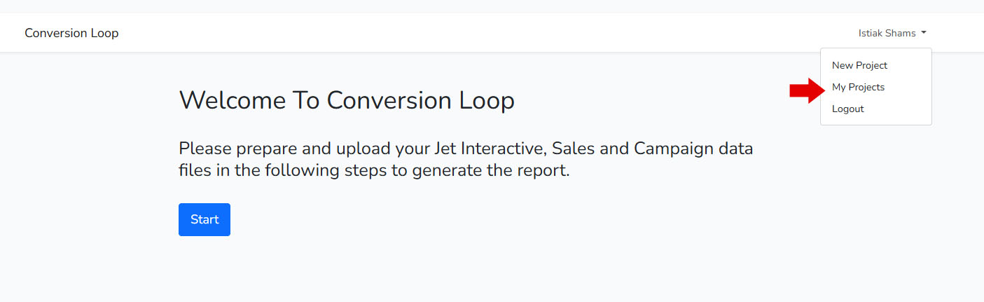Click the Welcome To Conversion Loop heading

tap(347, 101)
